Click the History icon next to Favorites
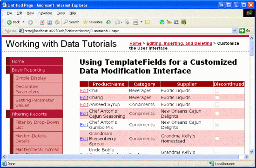 [108, 22]
